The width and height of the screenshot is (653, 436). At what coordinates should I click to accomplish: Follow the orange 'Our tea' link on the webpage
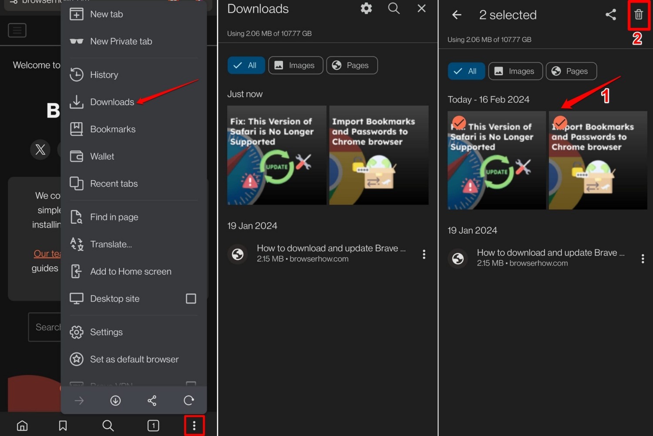tap(47, 254)
